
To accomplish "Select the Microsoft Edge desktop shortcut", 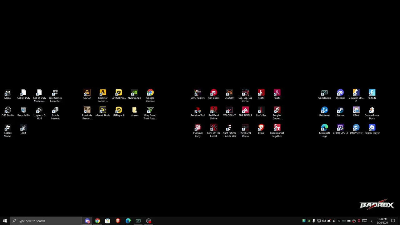I will 324,131.
